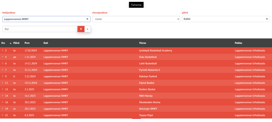Expand row for round 16

3,102
